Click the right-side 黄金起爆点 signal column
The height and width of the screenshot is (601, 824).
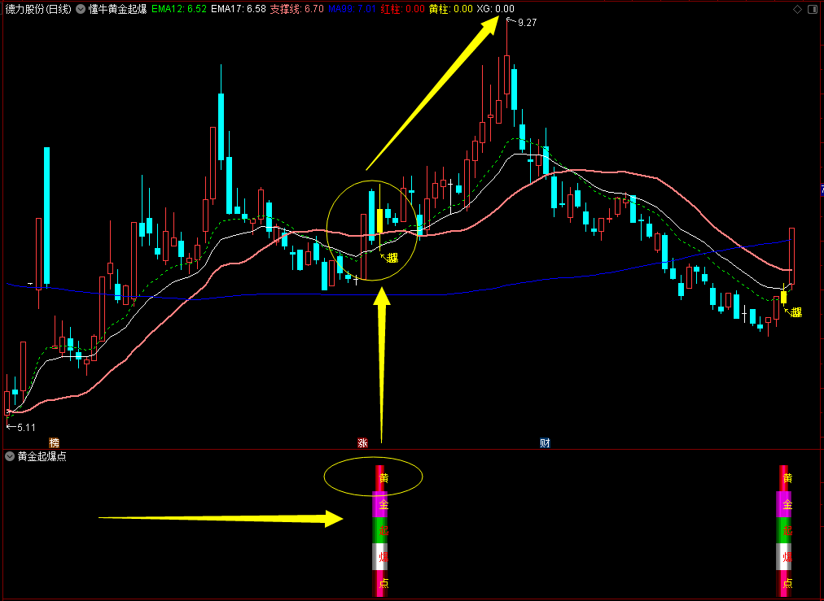coord(785,530)
